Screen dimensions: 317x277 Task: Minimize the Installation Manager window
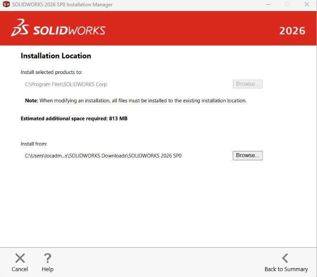(x=268, y=5)
